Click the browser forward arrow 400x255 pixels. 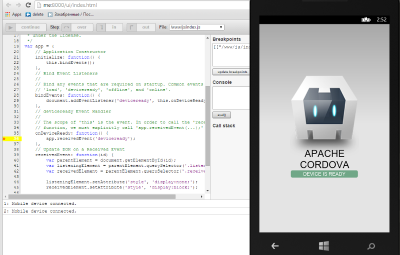pyautogui.click(x=18, y=5)
